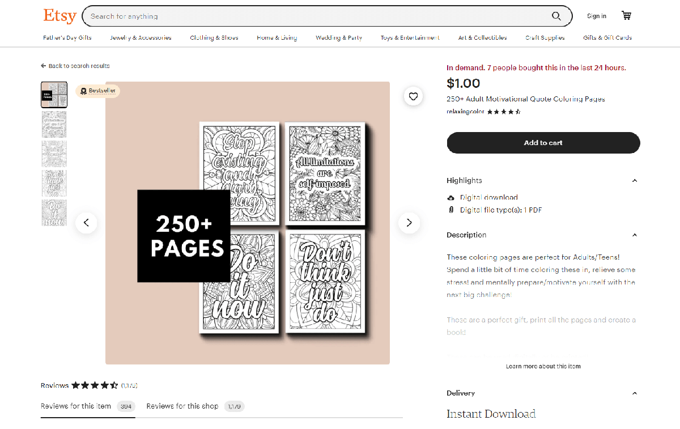Viewport: 680px width, 429px height.
Task: Open Home & Living category
Action: (x=277, y=38)
